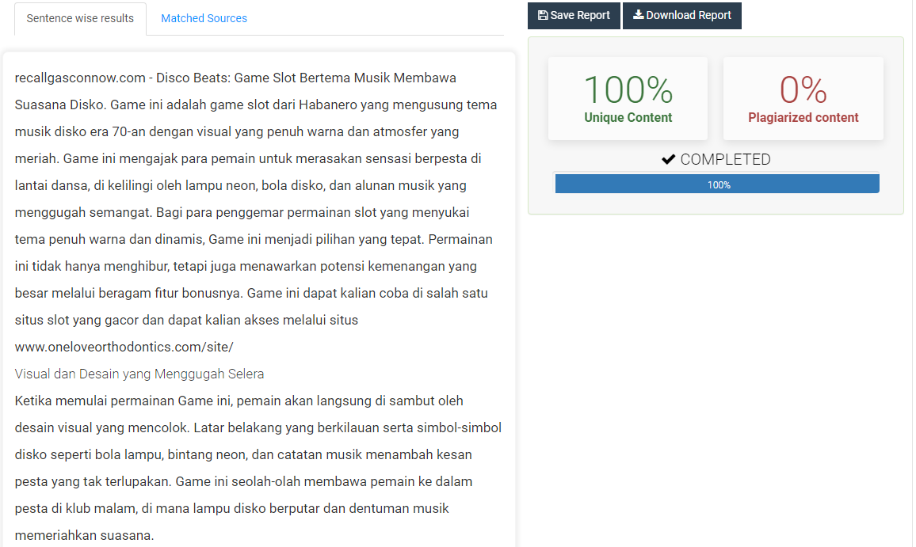916x547 pixels.
Task: Click the URL text www.oneloveorthodontics.com/site/
Action: pyautogui.click(x=124, y=348)
